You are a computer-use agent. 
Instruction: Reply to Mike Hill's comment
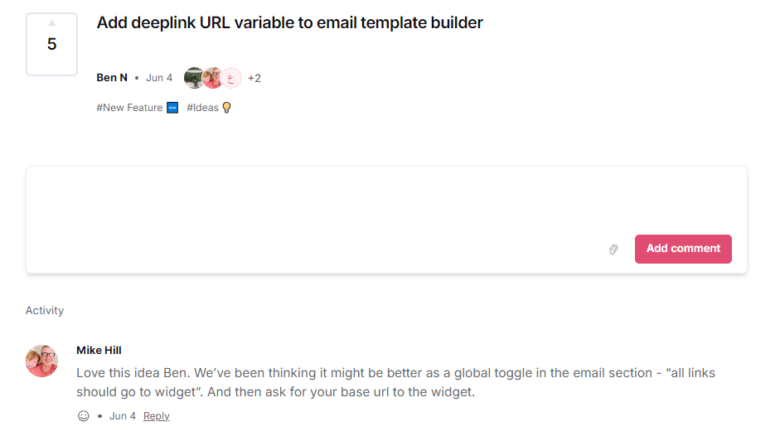pos(156,416)
